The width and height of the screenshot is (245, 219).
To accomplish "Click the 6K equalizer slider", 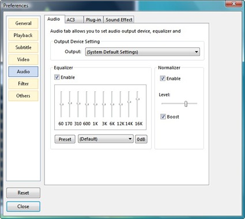I will point(112,104).
